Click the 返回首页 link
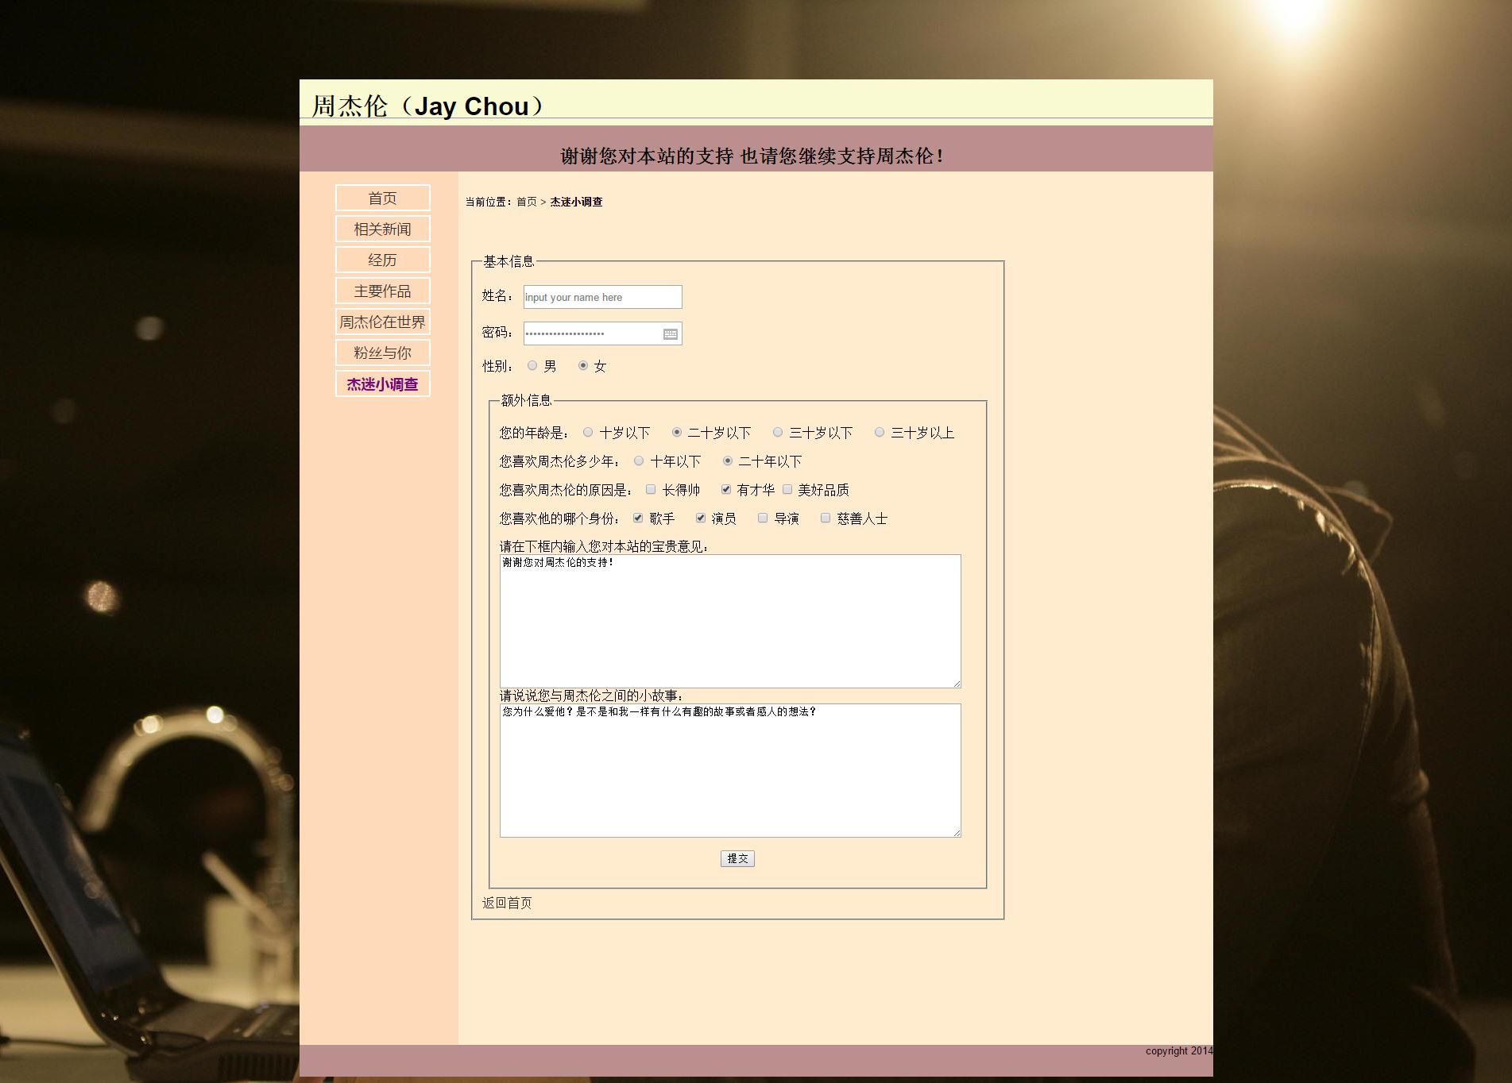The height and width of the screenshot is (1083, 1512). click(507, 903)
